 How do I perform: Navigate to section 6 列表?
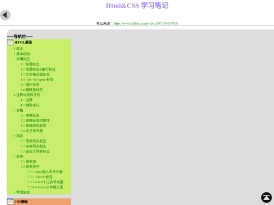(x=18, y=136)
